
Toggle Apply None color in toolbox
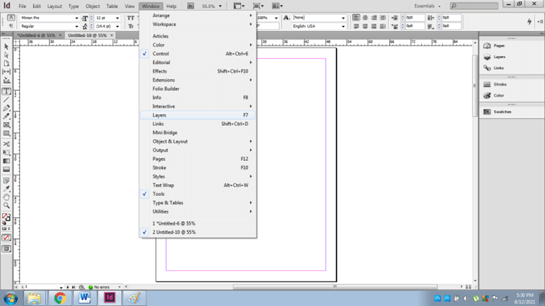[6, 238]
